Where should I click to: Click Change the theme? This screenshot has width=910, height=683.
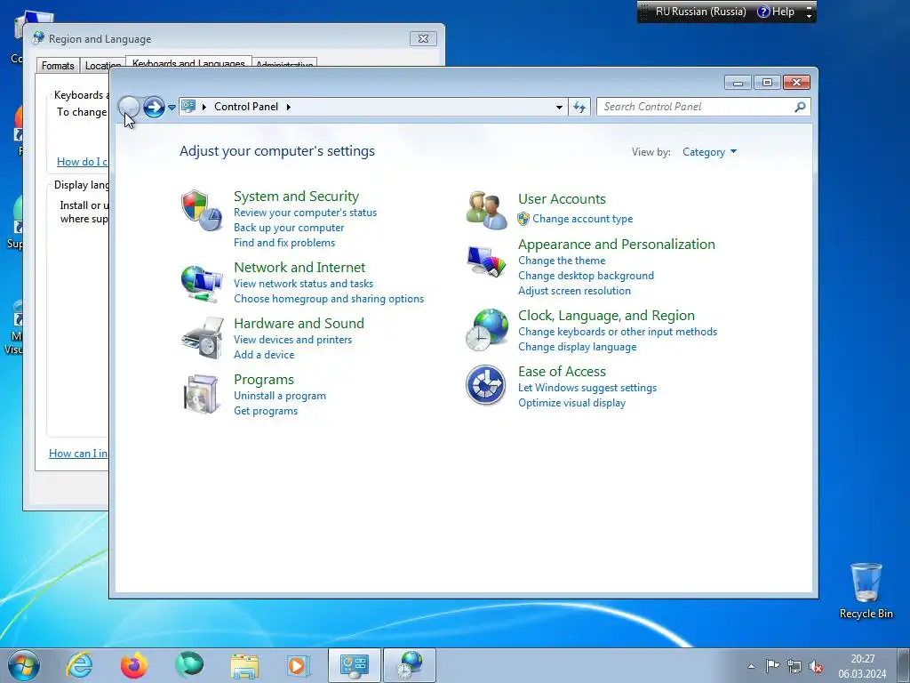(x=562, y=261)
